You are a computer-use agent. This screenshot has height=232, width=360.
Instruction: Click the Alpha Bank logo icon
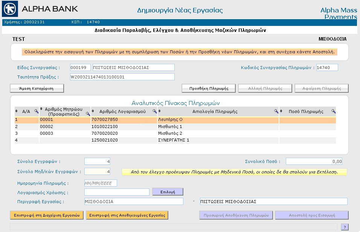coord(10,9)
